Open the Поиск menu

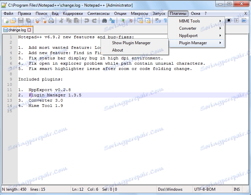click(42, 14)
